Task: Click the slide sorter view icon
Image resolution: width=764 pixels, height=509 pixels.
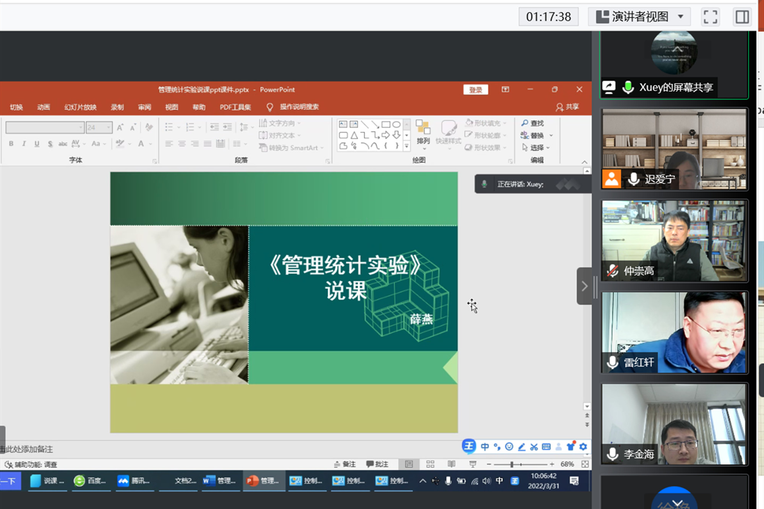Action: pyautogui.click(x=430, y=464)
